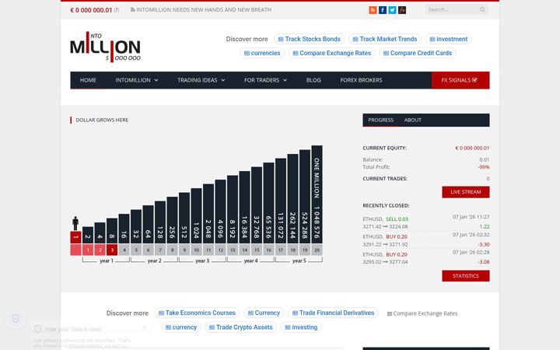Click the privacy shield icon

tap(16, 318)
